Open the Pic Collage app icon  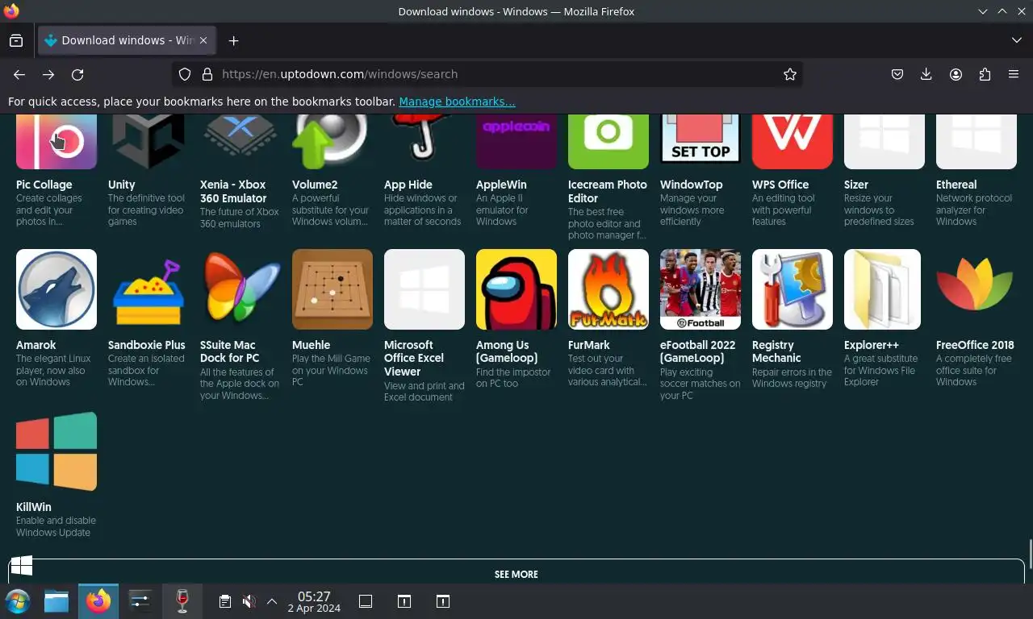coord(56,142)
